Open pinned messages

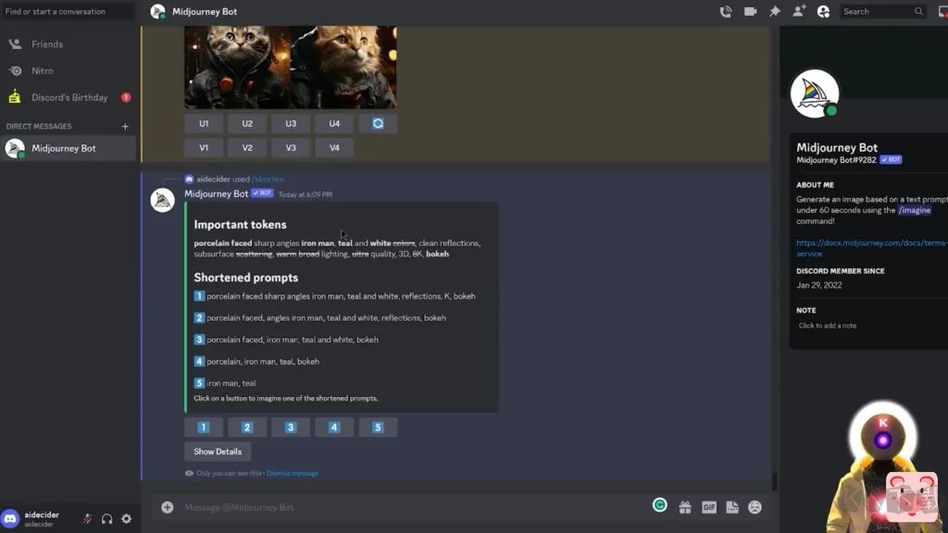(775, 11)
